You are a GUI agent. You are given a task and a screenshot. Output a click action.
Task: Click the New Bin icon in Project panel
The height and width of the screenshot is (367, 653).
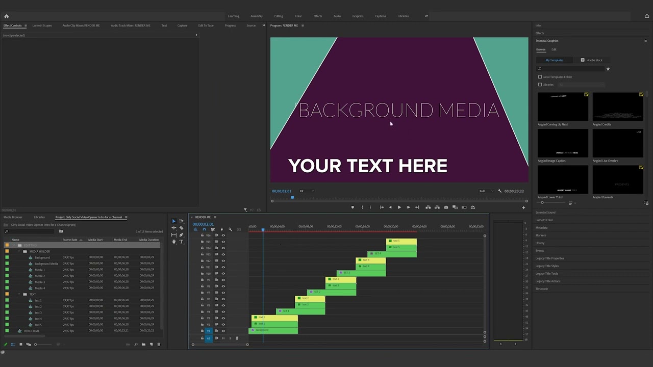coord(143,345)
